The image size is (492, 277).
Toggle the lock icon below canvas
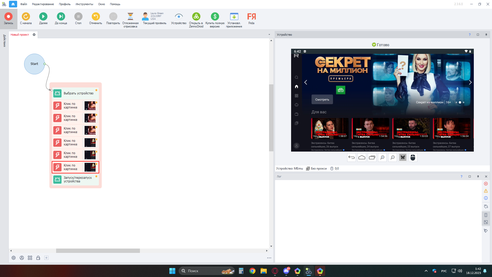click(x=38, y=258)
